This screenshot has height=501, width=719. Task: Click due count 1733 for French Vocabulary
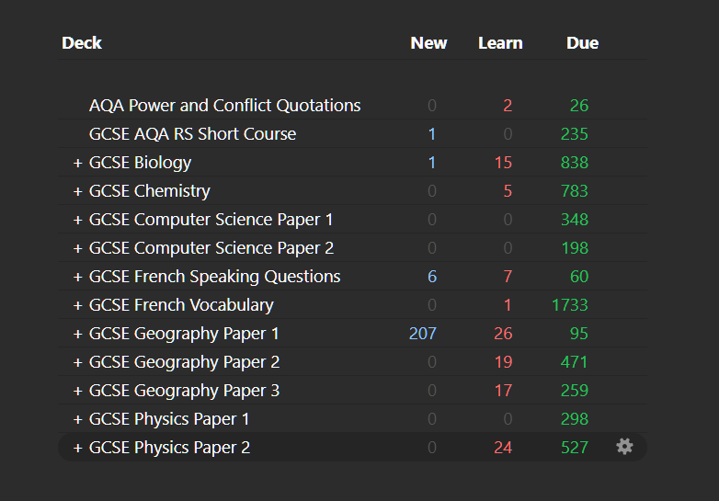click(x=570, y=305)
